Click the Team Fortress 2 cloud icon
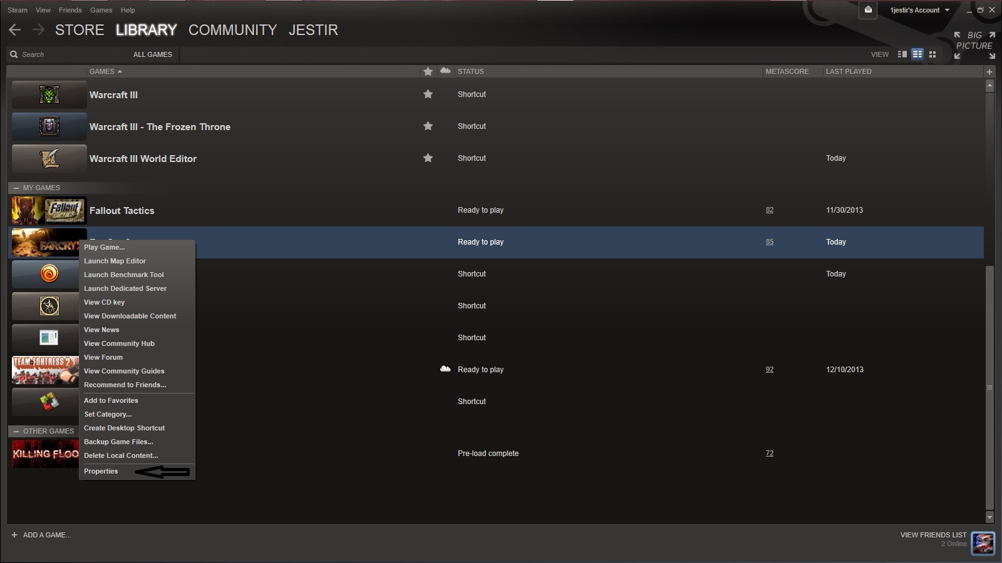 (x=445, y=369)
